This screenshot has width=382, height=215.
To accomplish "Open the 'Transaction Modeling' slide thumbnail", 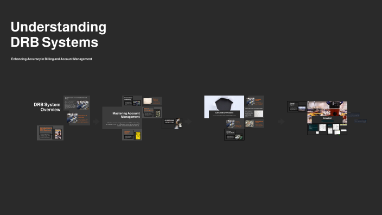I will [132, 101].
